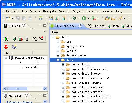Click the Cause GC trash can icon
The width and height of the screenshot is (132, 103).
click(27, 39)
